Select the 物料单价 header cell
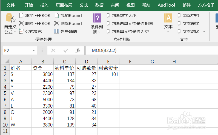218x135 pixels. [65, 68]
